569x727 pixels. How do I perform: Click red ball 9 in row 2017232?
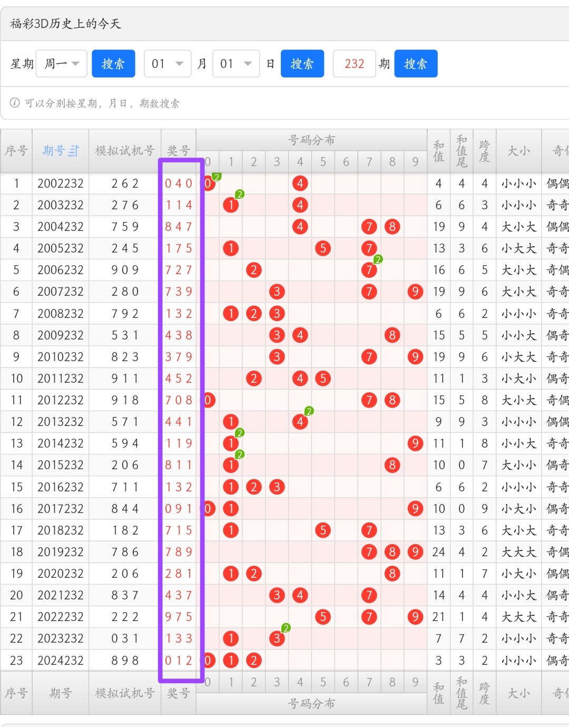415,509
